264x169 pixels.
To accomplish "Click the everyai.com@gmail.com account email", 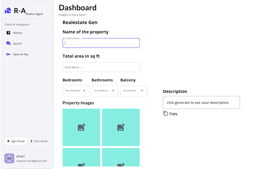I will 32,161.
